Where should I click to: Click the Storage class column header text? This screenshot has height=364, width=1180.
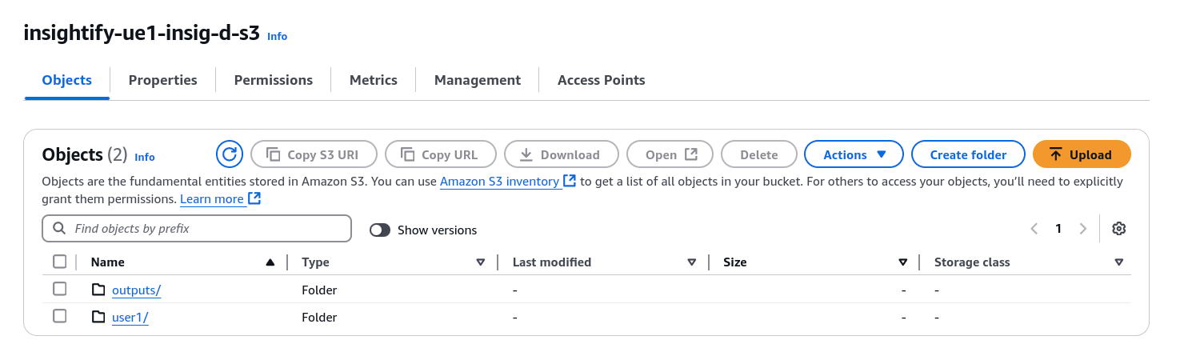(x=972, y=262)
